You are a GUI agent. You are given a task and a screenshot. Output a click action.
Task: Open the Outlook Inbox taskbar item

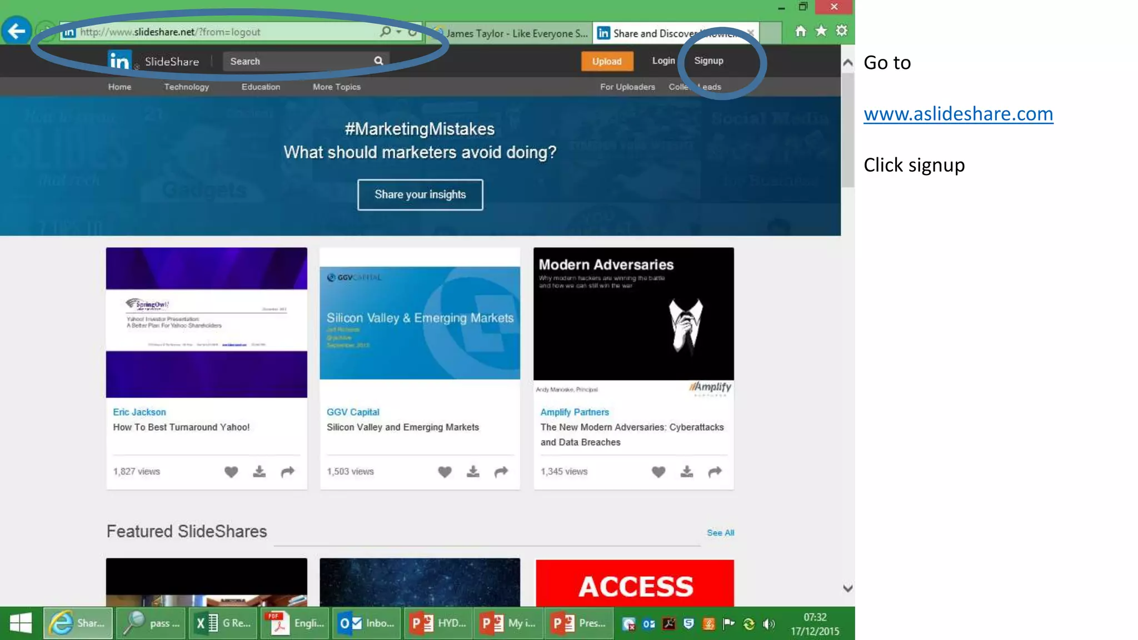366,623
